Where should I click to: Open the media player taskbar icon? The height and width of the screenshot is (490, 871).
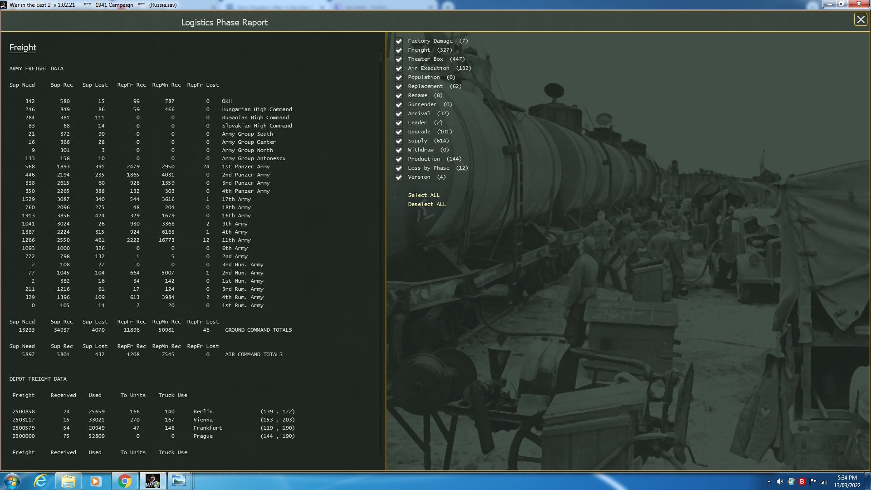(x=95, y=481)
